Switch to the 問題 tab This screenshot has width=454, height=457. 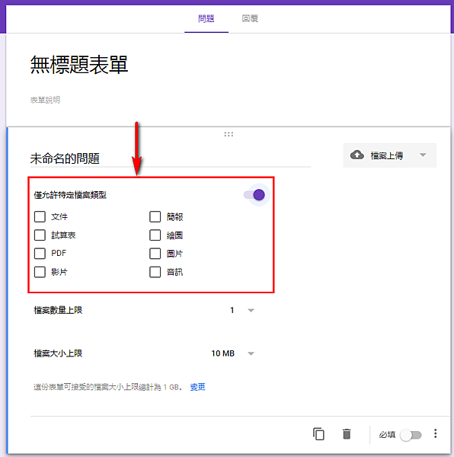206,18
